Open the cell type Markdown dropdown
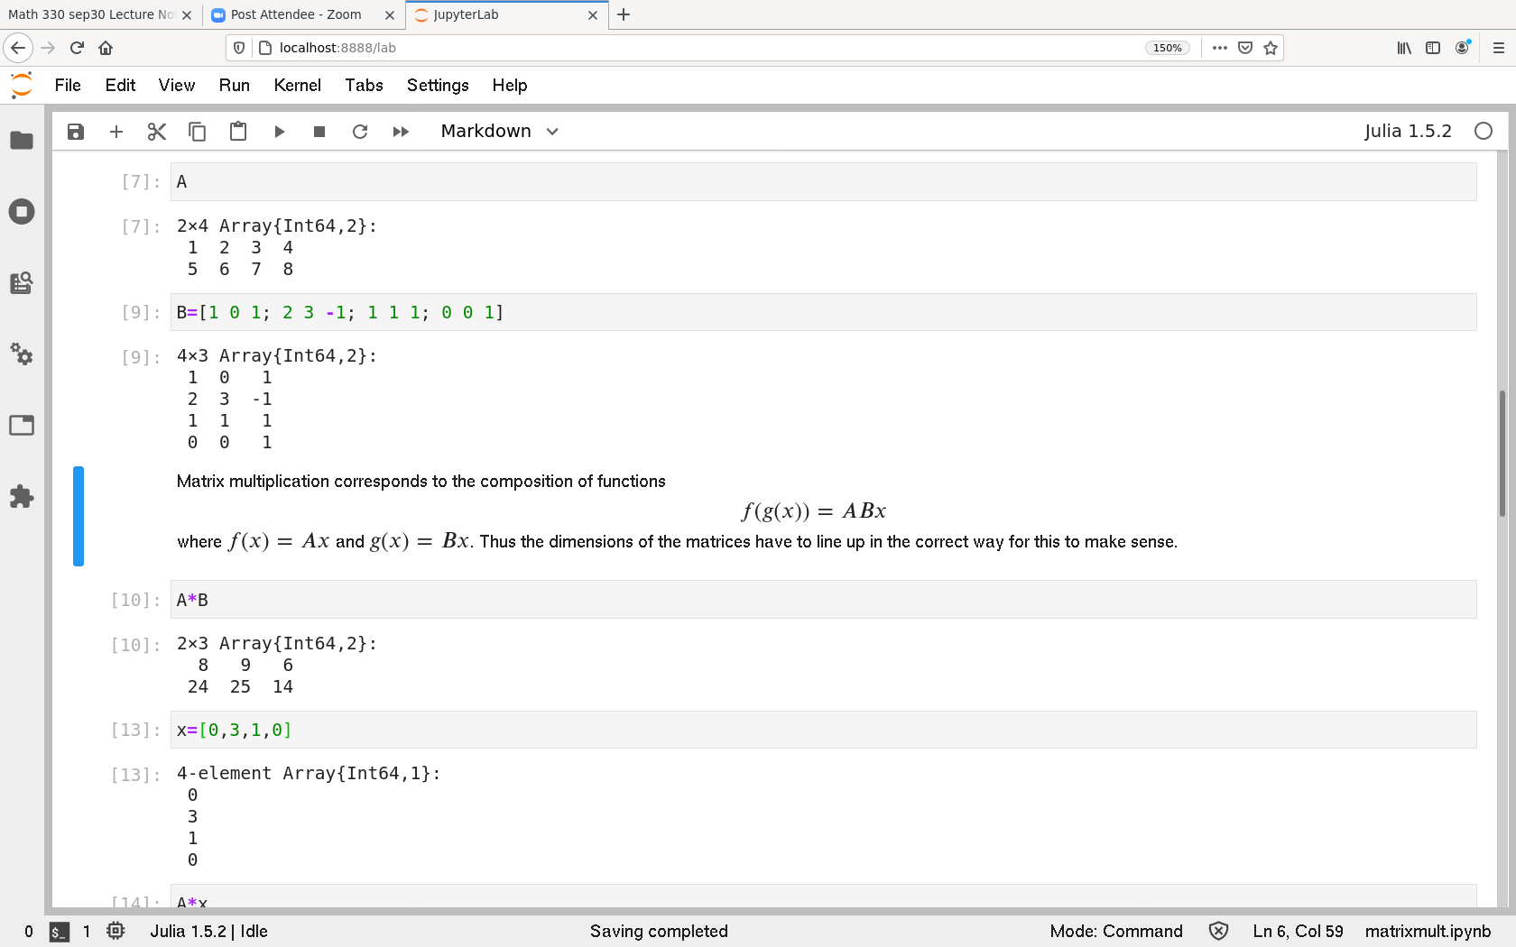Screen dimensions: 1516x947 coord(500,132)
